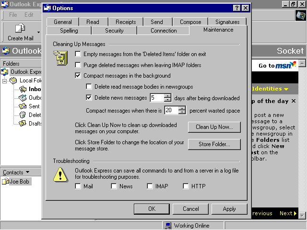Image resolution: width=307 pixels, height=230 pixels.
Task: Click the Go to MSN link
Action: (x=277, y=65)
